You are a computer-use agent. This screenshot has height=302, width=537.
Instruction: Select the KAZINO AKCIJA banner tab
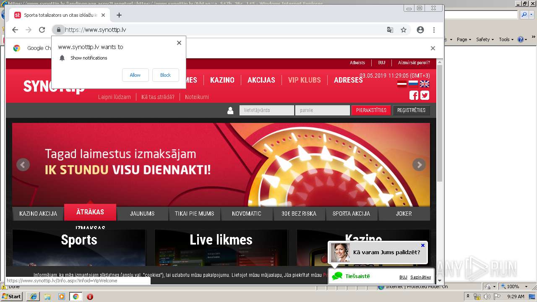[38, 213]
